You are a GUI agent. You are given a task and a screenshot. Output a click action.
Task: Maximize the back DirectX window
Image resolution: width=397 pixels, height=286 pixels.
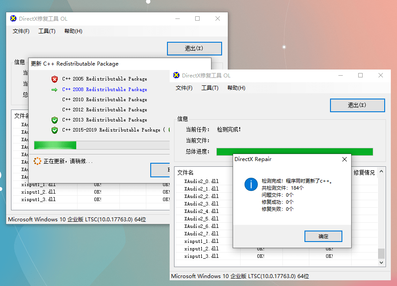click(x=197, y=18)
